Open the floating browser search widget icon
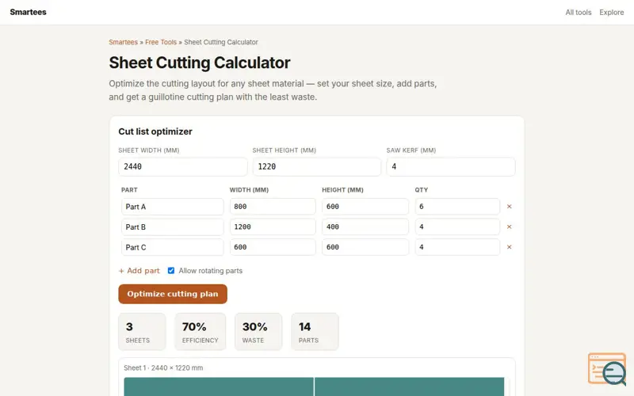634x396 pixels. tap(607, 368)
